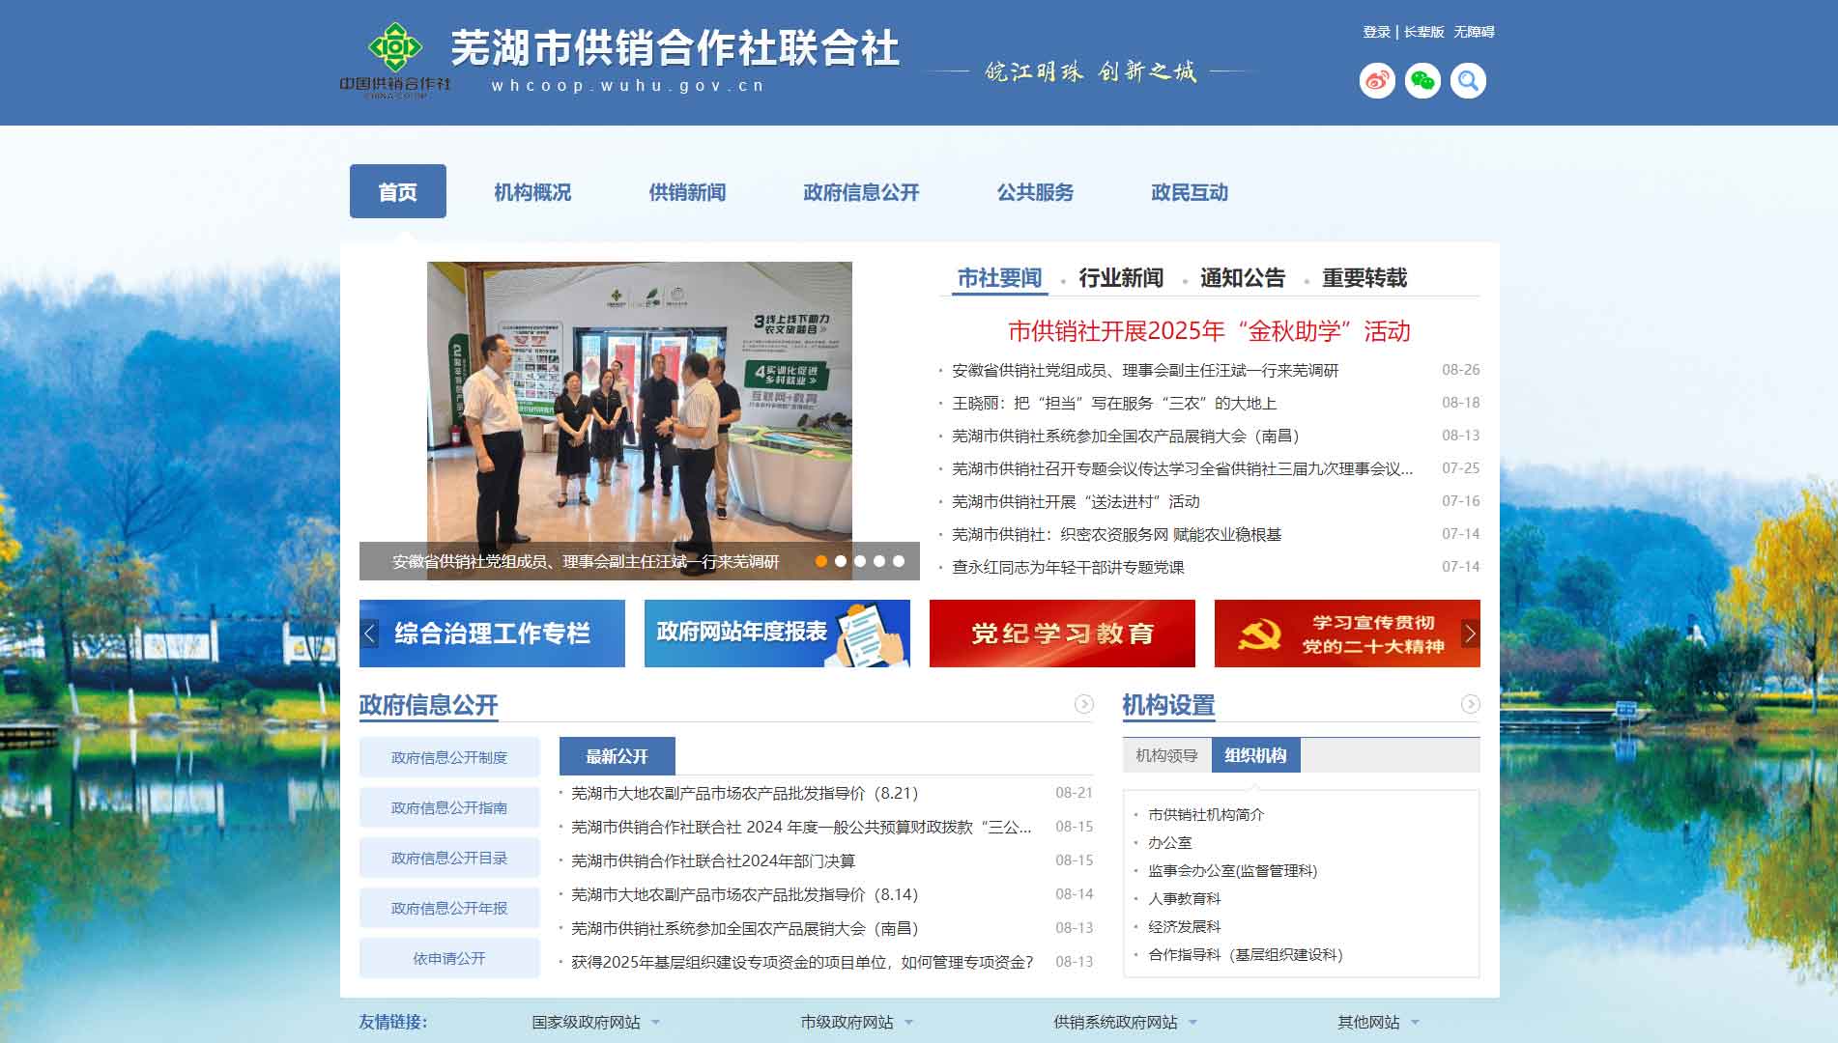Open more arrow beside 机构设置 heading
The width and height of the screenshot is (1838, 1043).
point(1470,704)
